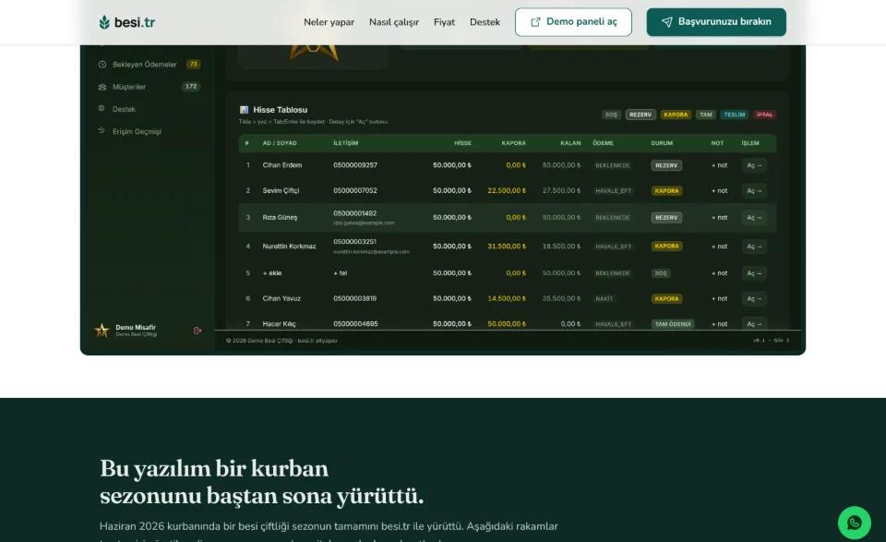
Task: Filter table by BOŞ status chip
Action: point(611,114)
